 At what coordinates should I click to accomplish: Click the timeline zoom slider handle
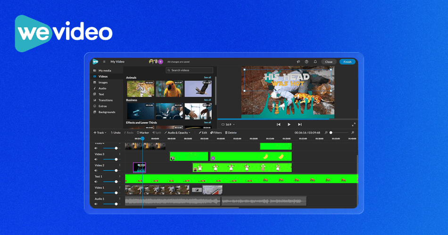click(x=331, y=133)
